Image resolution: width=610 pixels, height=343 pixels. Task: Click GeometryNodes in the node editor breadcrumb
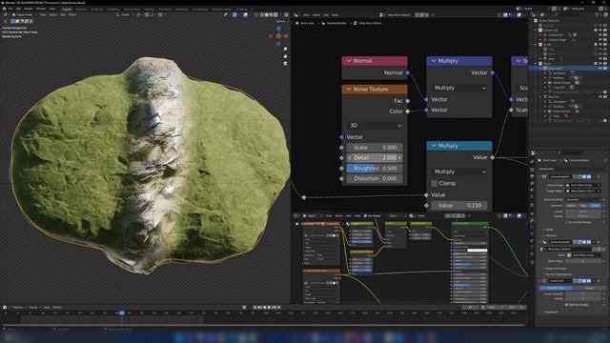click(336, 23)
